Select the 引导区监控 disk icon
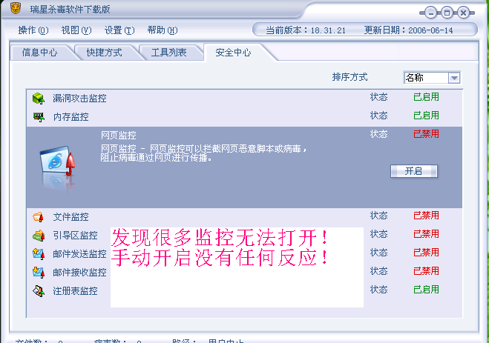The image size is (489, 343). pyautogui.click(x=39, y=236)
